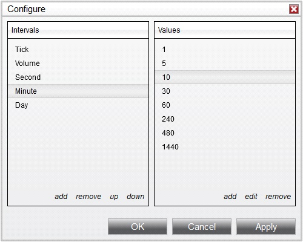Select the Minute interval
The width and height of the screenshot is (303, 242).
pyautogui.click(x=78, y=91)
